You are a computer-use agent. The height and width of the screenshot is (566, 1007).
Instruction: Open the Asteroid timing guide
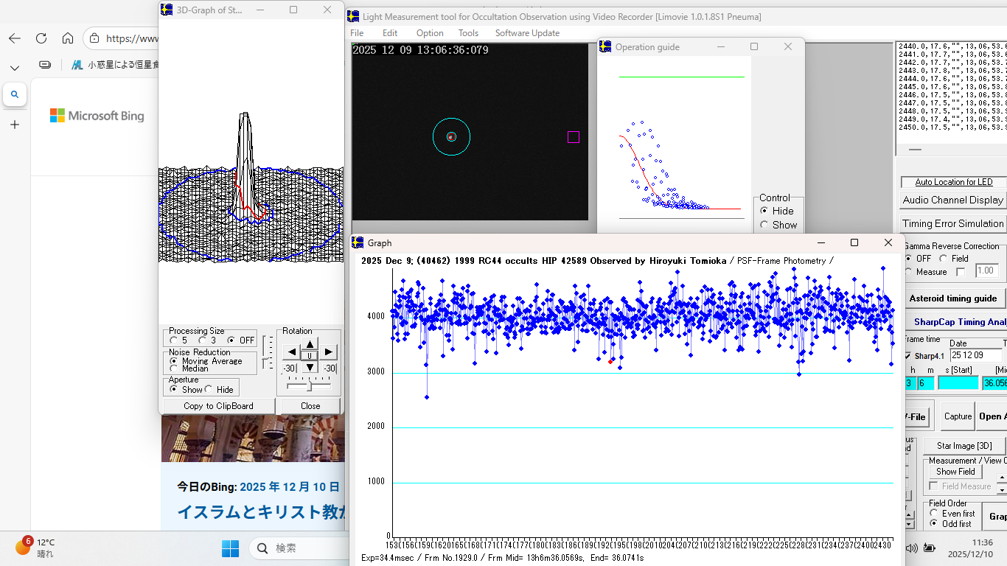(x=953, y=298)
